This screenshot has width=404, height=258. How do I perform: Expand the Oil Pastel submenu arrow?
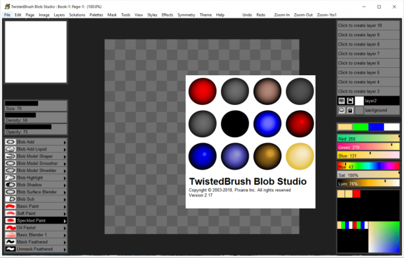(65, 228)
